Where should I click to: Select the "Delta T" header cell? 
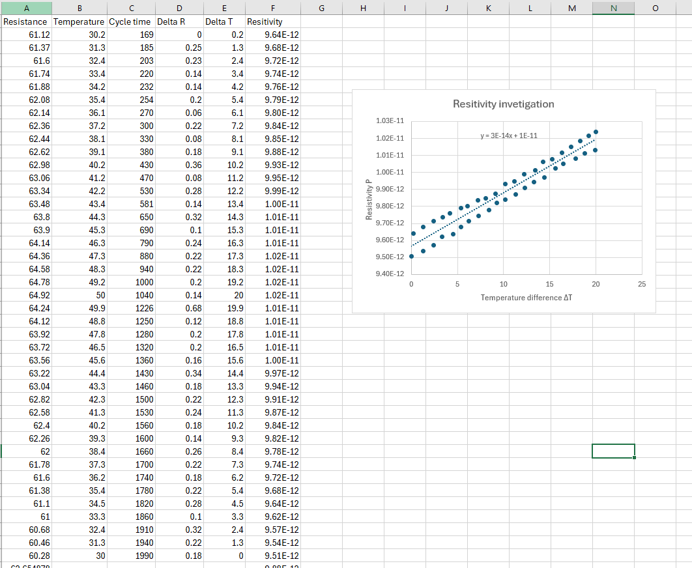click(224, 21)
